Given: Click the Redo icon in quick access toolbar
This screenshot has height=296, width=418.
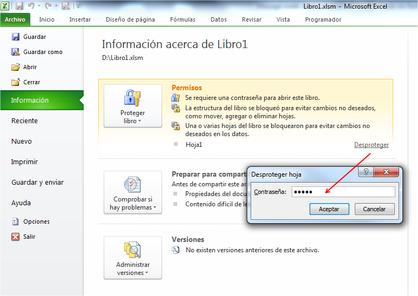Looking at the screenshot, I should (48, 5).
